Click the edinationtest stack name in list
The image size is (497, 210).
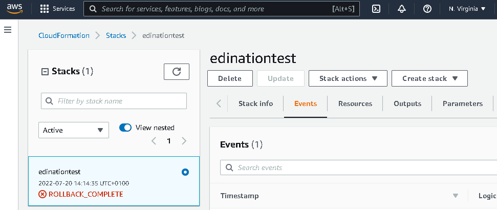click(59, 172)
